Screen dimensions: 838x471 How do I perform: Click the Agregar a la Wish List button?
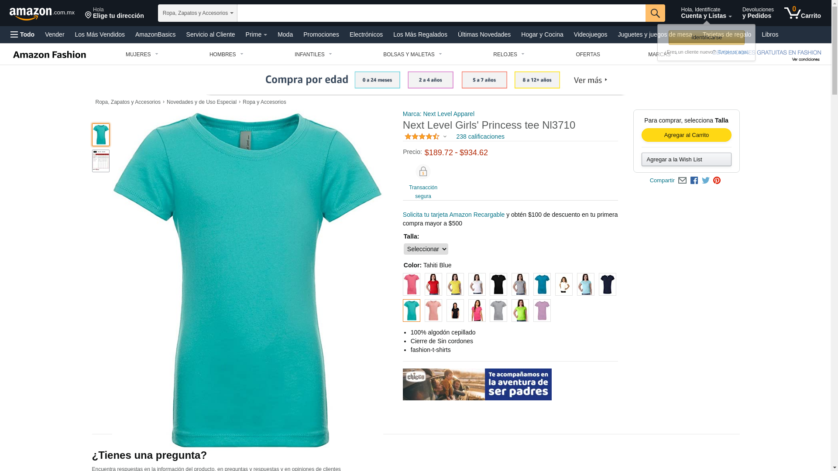[686, 160]
